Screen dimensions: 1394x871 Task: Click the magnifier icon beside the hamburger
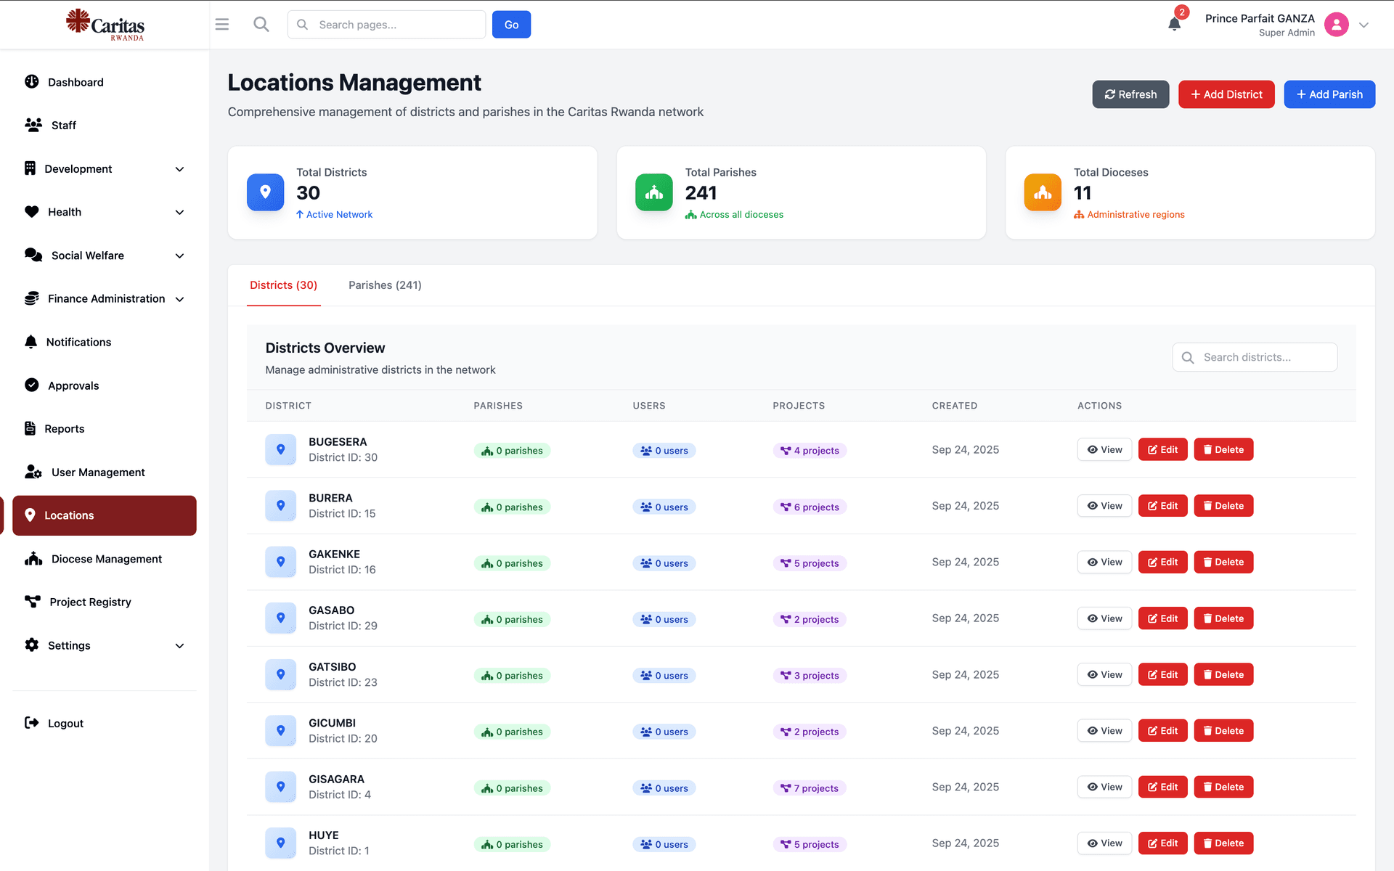click(x=261, y=25)
